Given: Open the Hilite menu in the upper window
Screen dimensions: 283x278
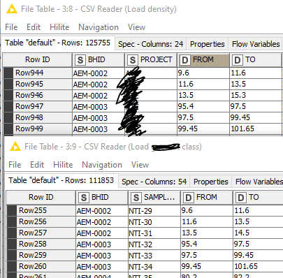Looking at the screenshot, I should 59,27.
